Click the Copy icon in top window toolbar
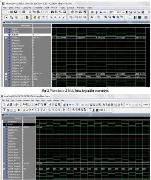Image resolution: width=151 pixels, height=180 pixels. pyautogui.click(x=34, y=12)
